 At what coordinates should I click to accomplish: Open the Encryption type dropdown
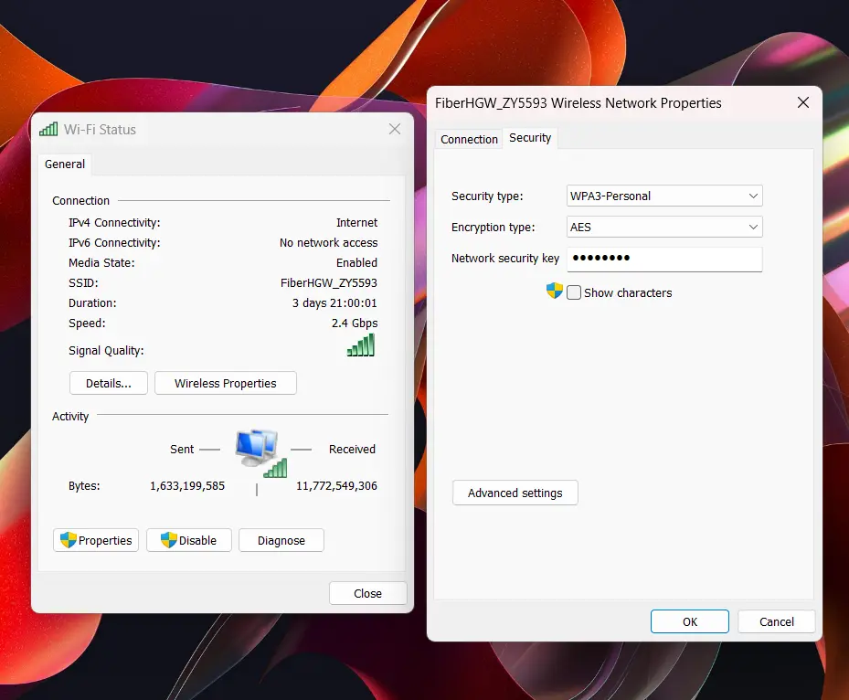663,226
